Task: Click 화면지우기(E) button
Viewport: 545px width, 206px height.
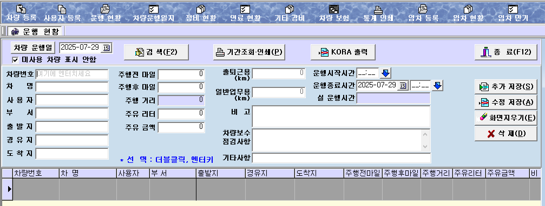Action: click(505, 118)
